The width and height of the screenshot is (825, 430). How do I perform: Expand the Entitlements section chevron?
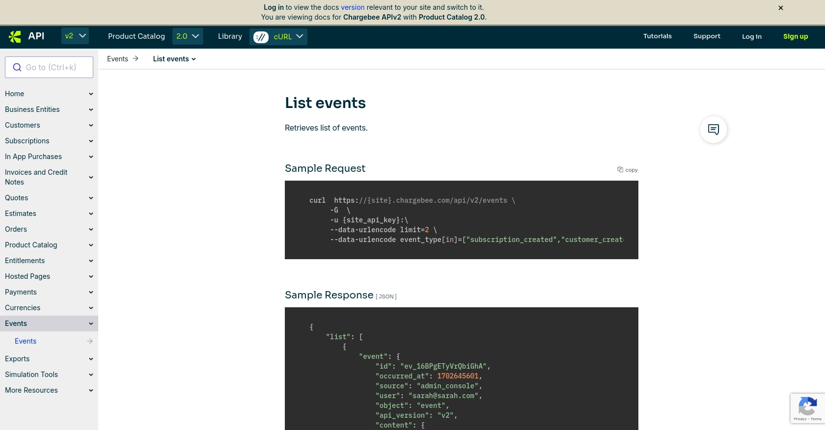click(91, 261)
